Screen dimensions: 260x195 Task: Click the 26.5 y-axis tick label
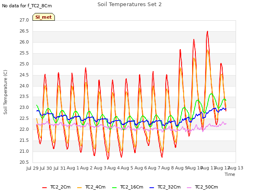point(24,31)
